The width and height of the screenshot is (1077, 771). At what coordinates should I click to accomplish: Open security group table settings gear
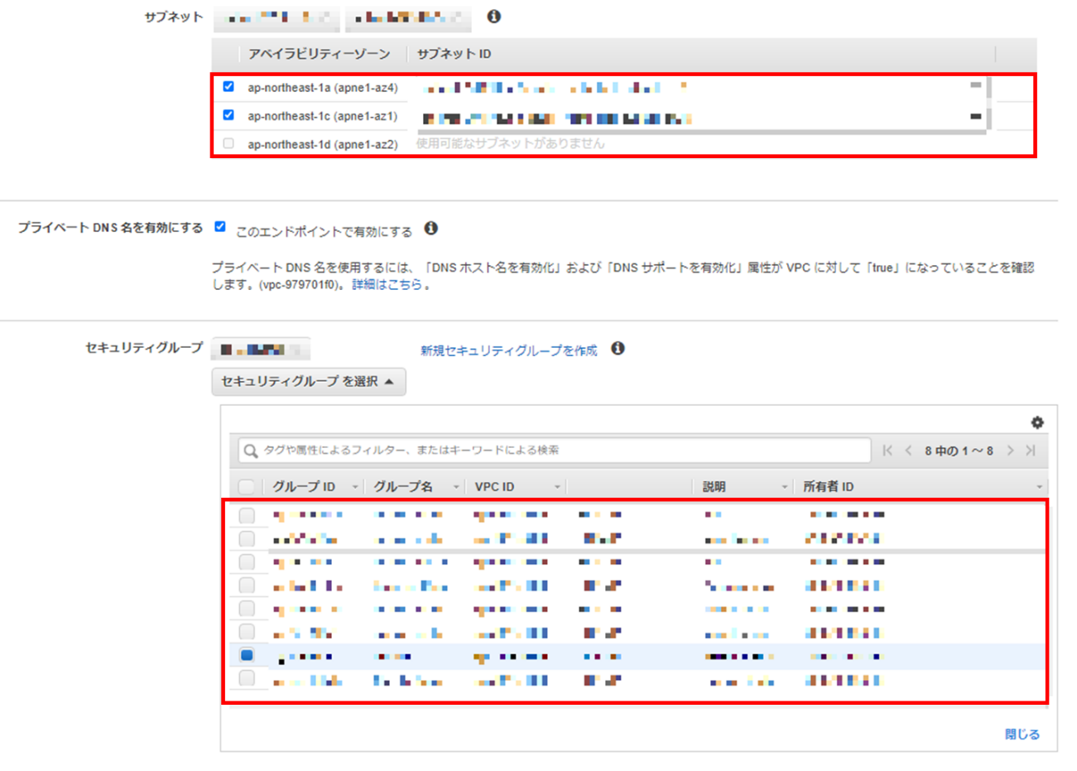(1037, 422)
